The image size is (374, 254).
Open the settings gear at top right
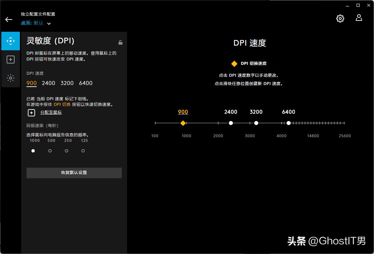(340, 18)
